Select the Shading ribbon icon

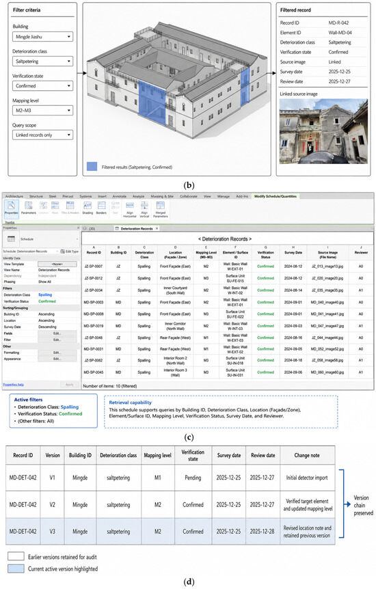88,208
